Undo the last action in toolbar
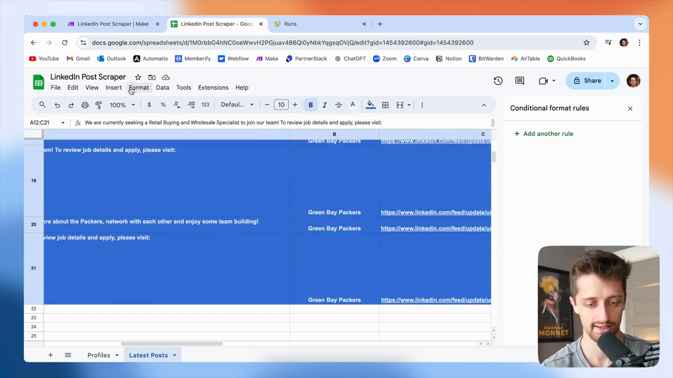This screenshot has width=673, height=378. click(x=57, y=105)
